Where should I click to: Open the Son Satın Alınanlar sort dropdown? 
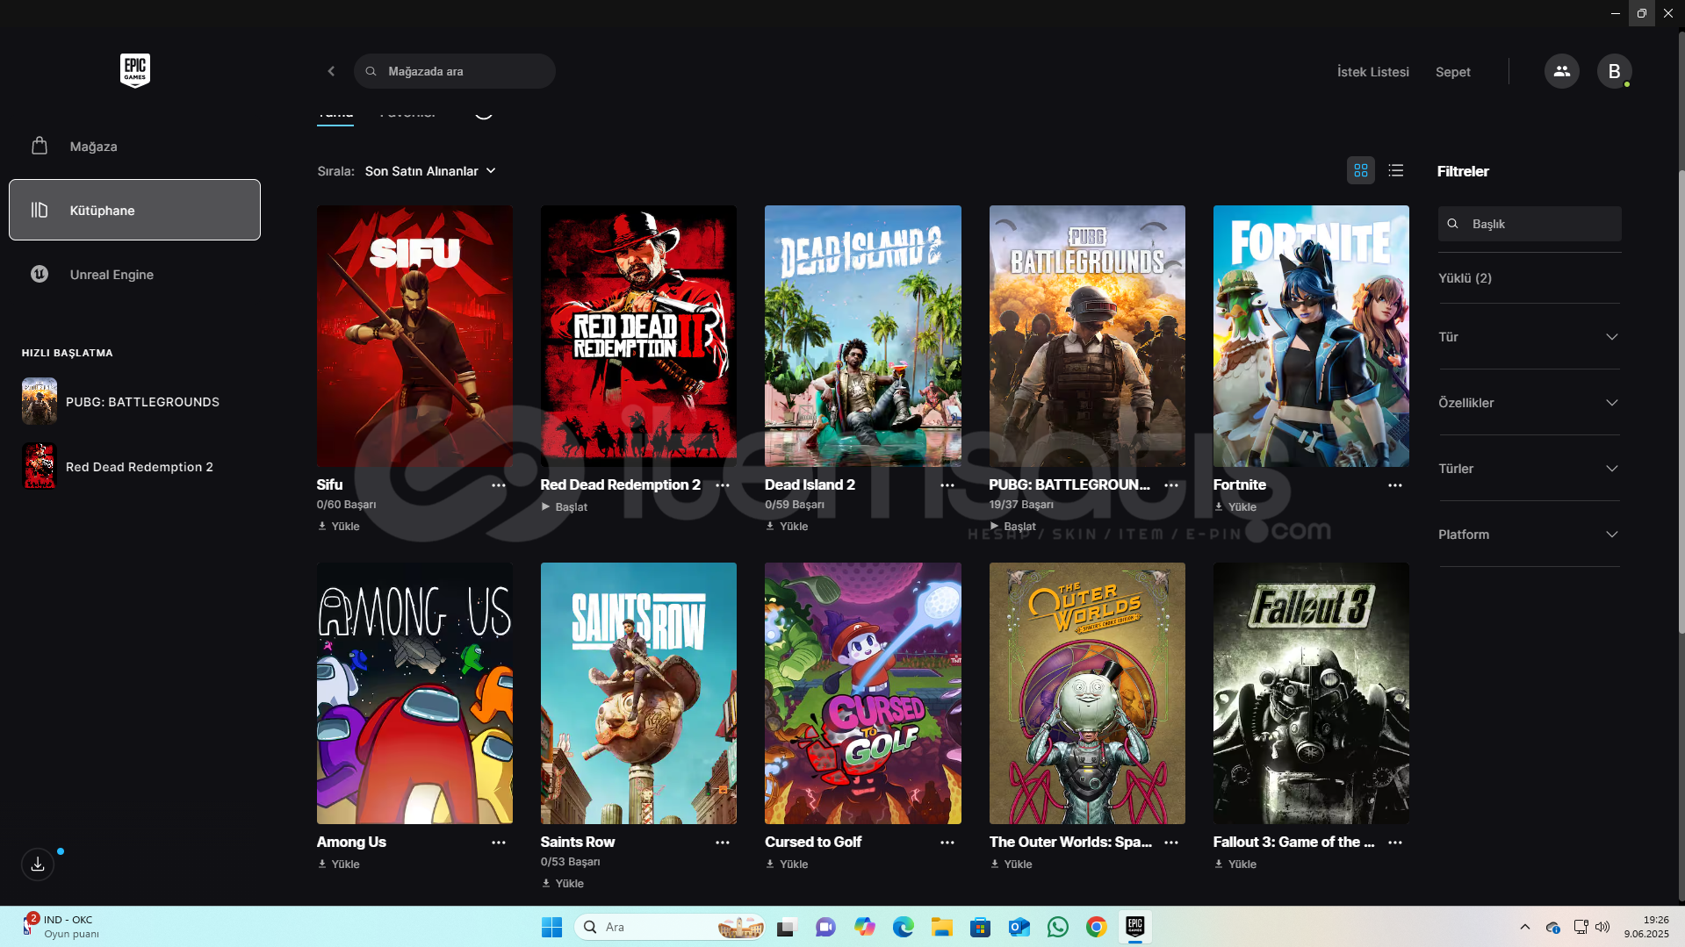pos(430,171)
